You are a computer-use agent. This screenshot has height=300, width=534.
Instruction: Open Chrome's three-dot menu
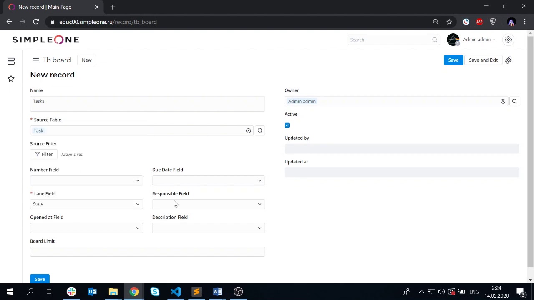click(525, 22)
